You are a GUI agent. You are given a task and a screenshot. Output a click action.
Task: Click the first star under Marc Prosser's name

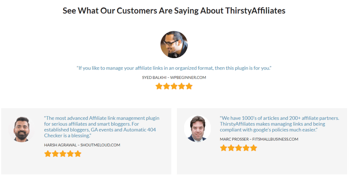point(224,148)
